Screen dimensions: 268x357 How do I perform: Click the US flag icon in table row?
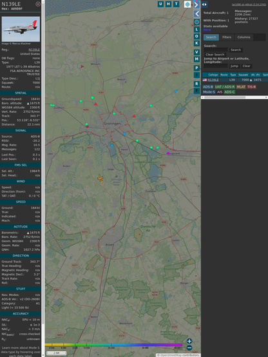[205, 80]
